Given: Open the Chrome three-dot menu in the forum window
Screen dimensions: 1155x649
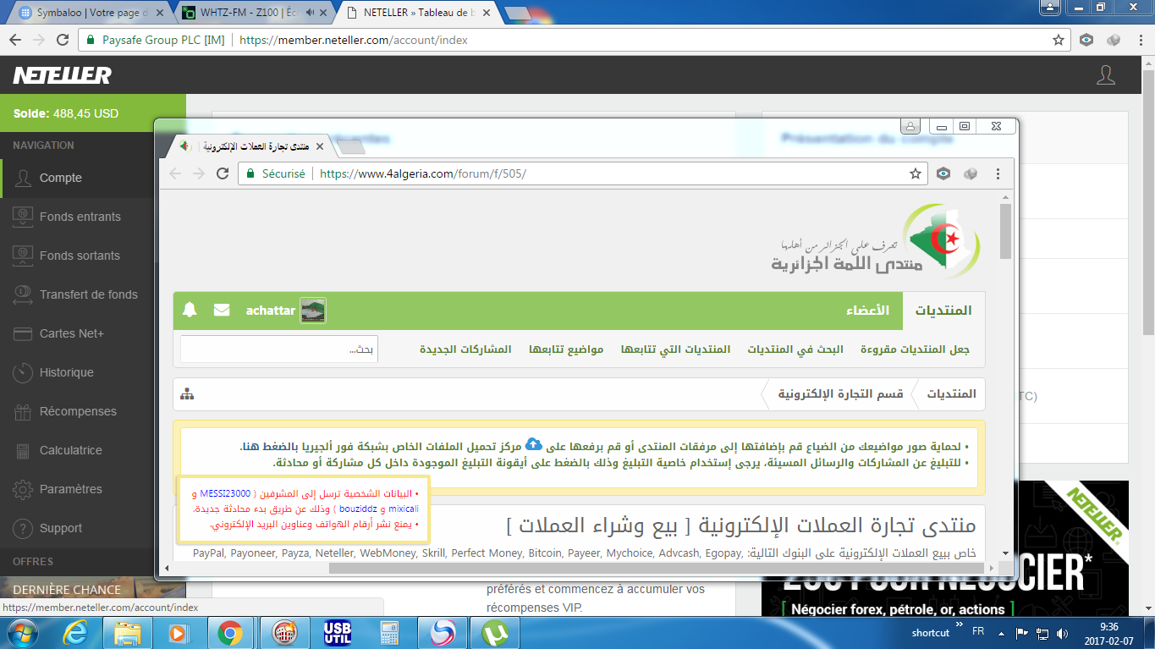Looking at the screenshot, I should [x=998, y=173].
